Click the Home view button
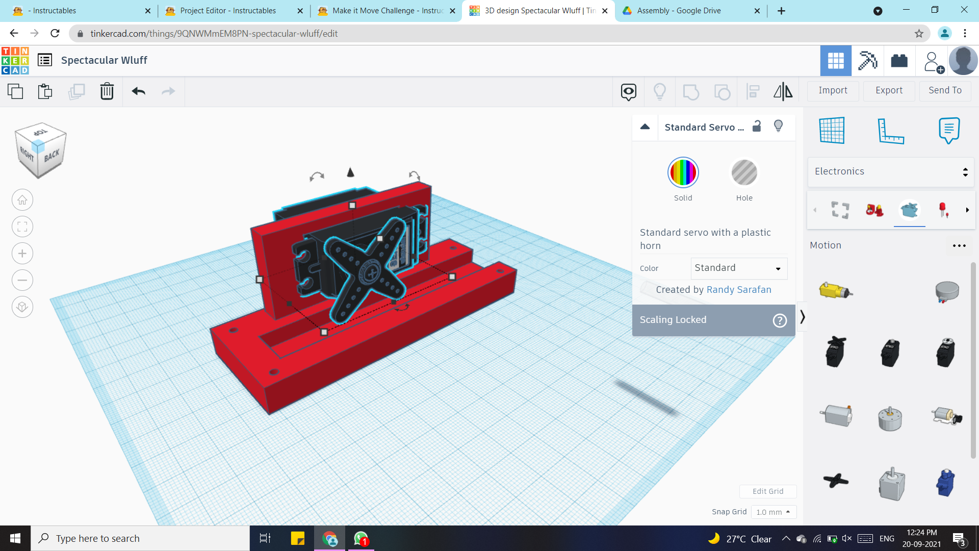The width and height of the screenshot is (979, 551). pos(22,200)
